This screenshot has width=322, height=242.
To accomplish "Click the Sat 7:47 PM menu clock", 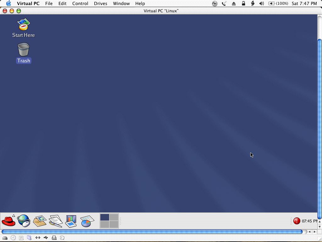I will pyautogui.click(x=304, y=3).
